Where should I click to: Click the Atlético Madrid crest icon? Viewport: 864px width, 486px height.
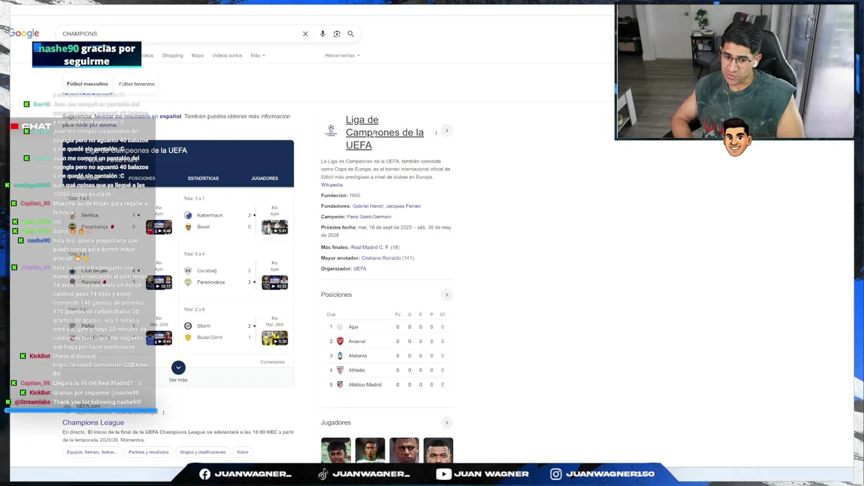(x=340, y=385)
